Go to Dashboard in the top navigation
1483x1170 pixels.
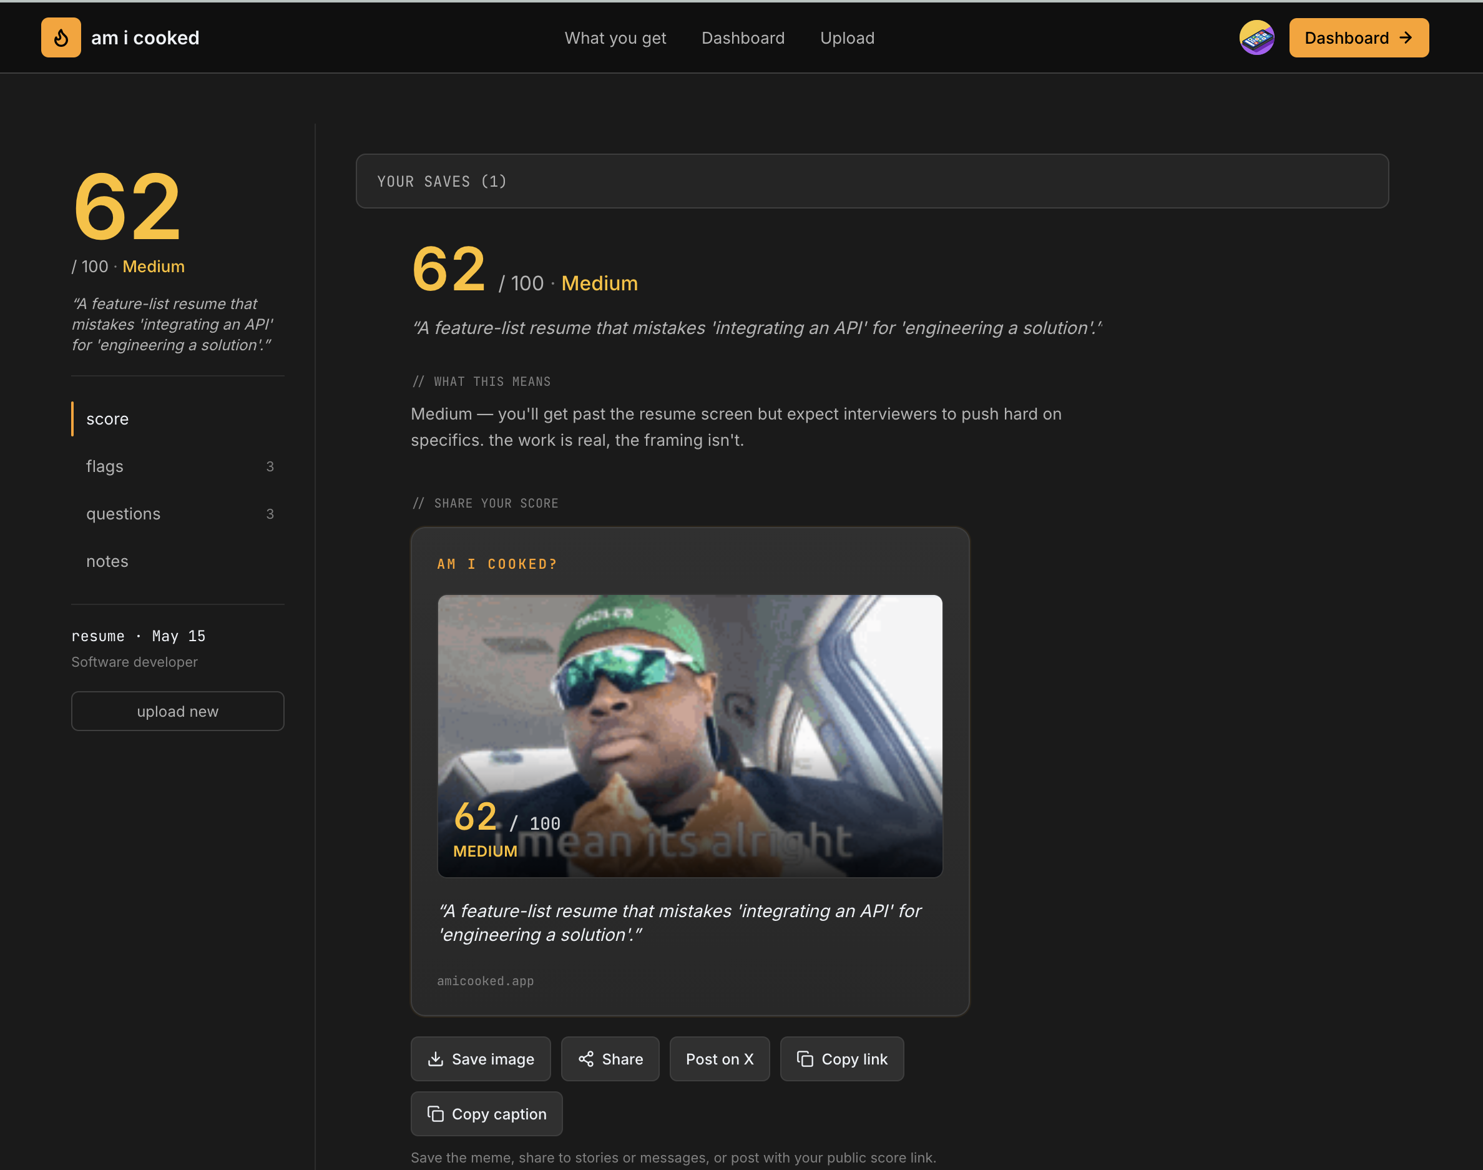[743, 37]
